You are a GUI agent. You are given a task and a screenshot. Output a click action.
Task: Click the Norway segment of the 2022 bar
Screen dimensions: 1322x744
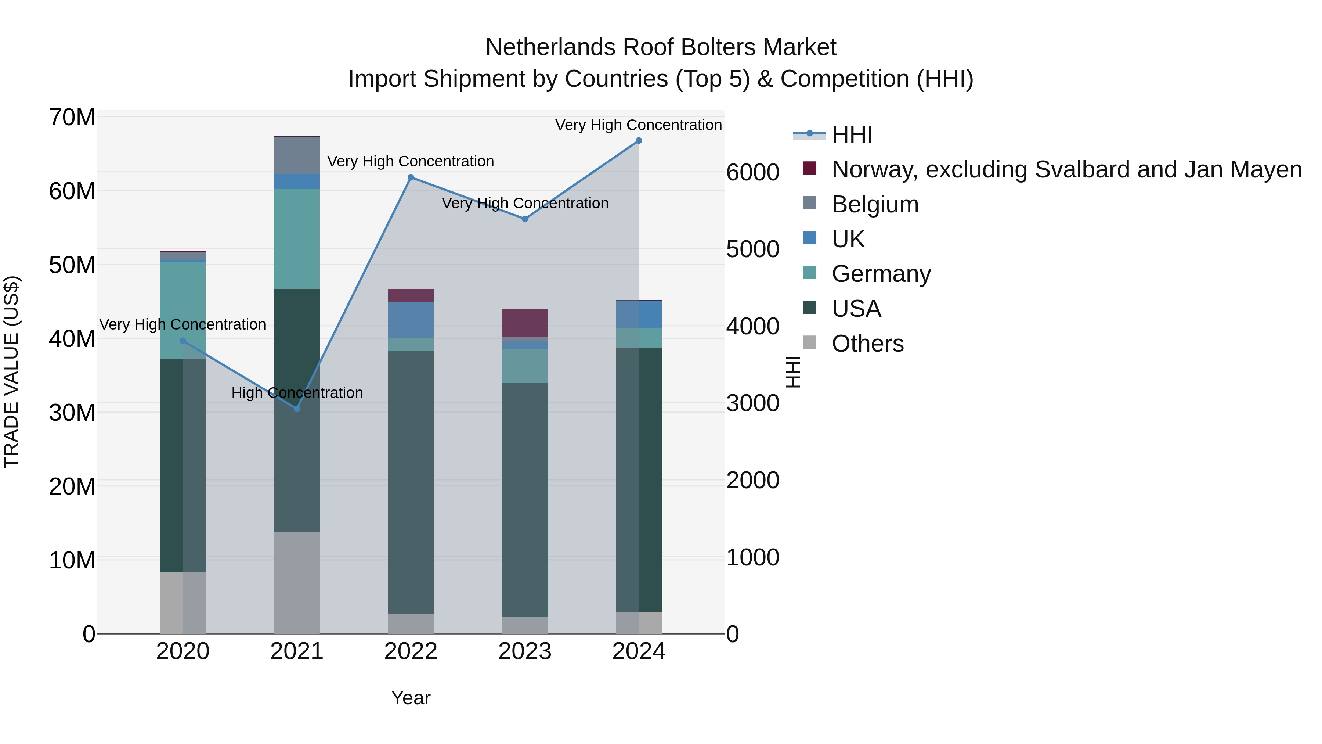[411, 296]
